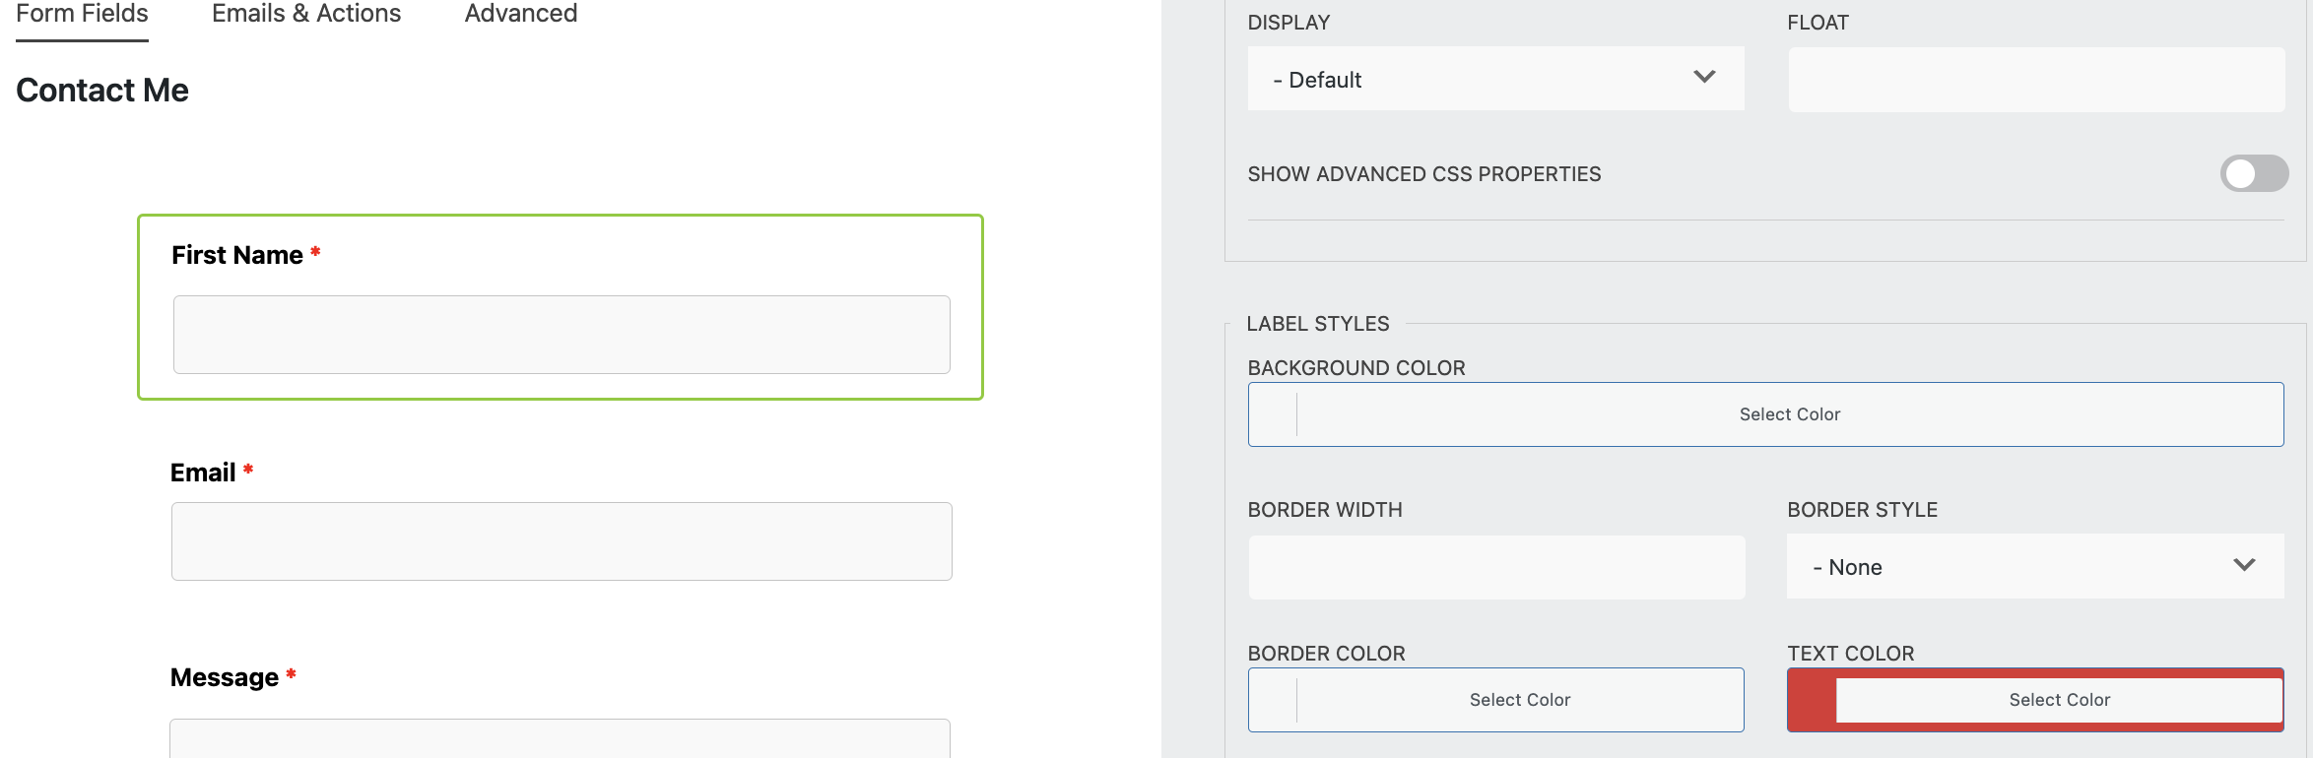This screenshot has height=758, width=2313.
Task: Switch to the Emails & Actions tab
Action: (305, 14)
